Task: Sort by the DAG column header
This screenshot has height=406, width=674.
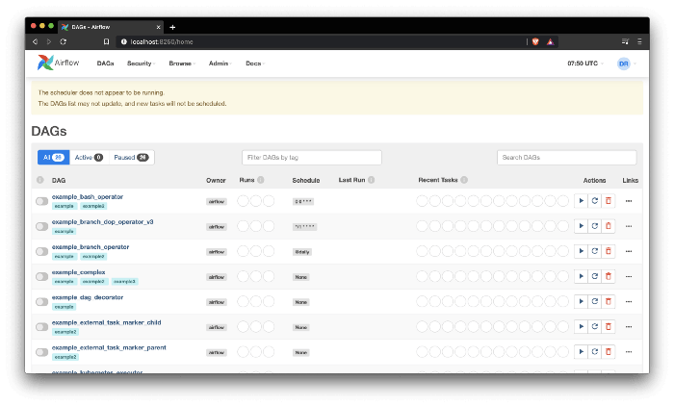Action: pos(59,181)
